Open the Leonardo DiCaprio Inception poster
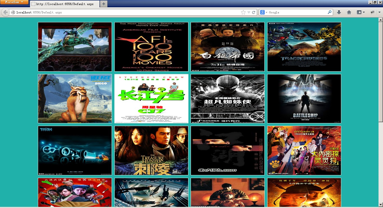 pos(151,192)
